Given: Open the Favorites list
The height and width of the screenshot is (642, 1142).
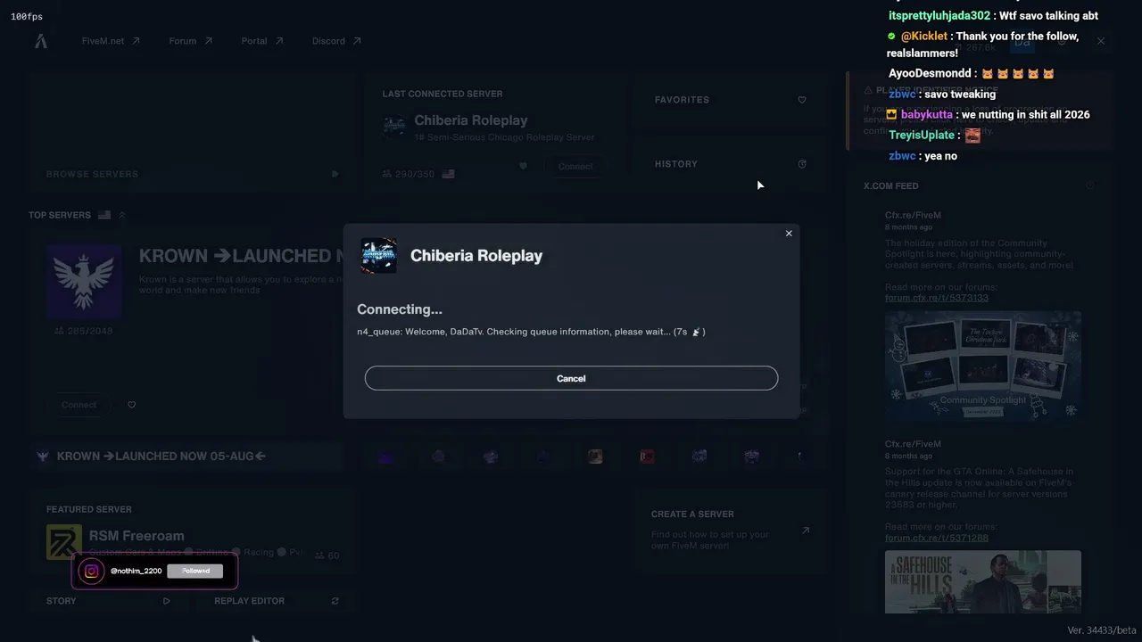Looking at the screenshot, I should click(x=729, y=100).
